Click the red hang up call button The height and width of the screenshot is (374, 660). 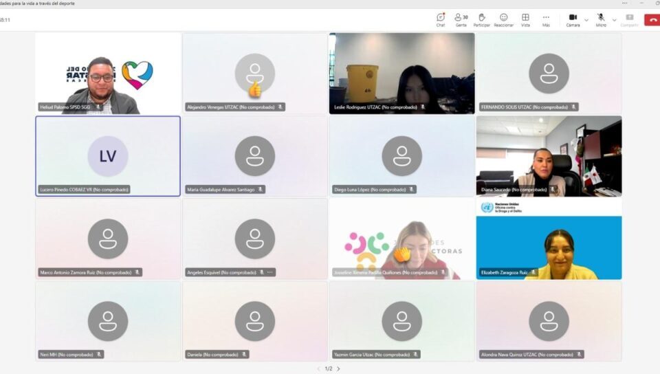tap(651, 19)
